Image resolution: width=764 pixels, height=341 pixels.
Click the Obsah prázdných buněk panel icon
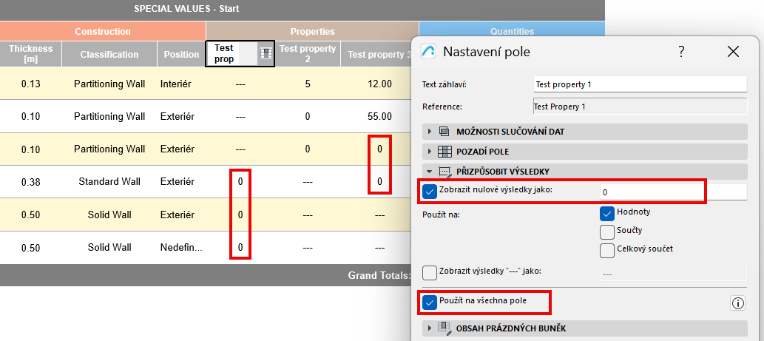coord(444,328)
